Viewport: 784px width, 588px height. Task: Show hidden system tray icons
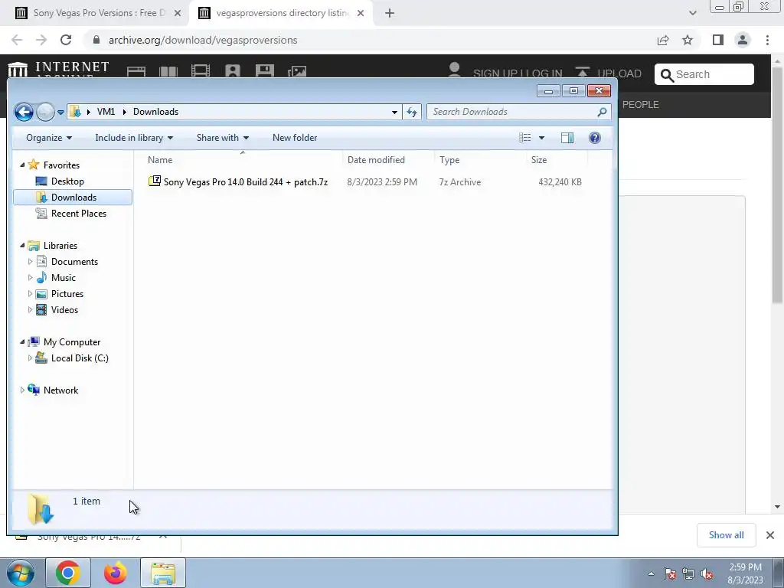(651, 574)
